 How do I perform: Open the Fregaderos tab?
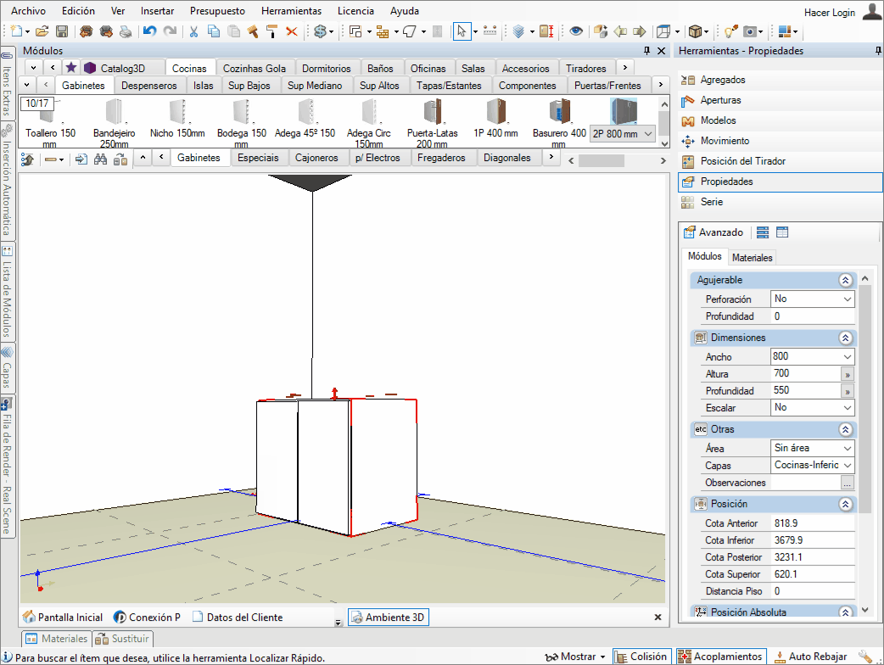(441, 158)
